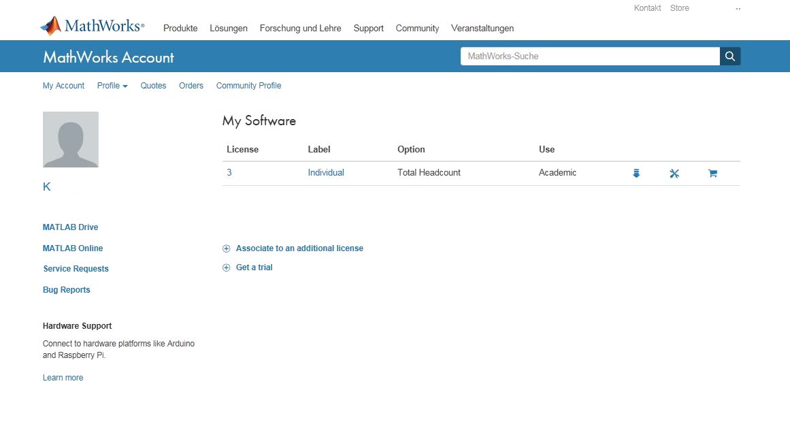Click the profile avatar picture
This screenshot has height=422, width=790.
pos(71,140)
